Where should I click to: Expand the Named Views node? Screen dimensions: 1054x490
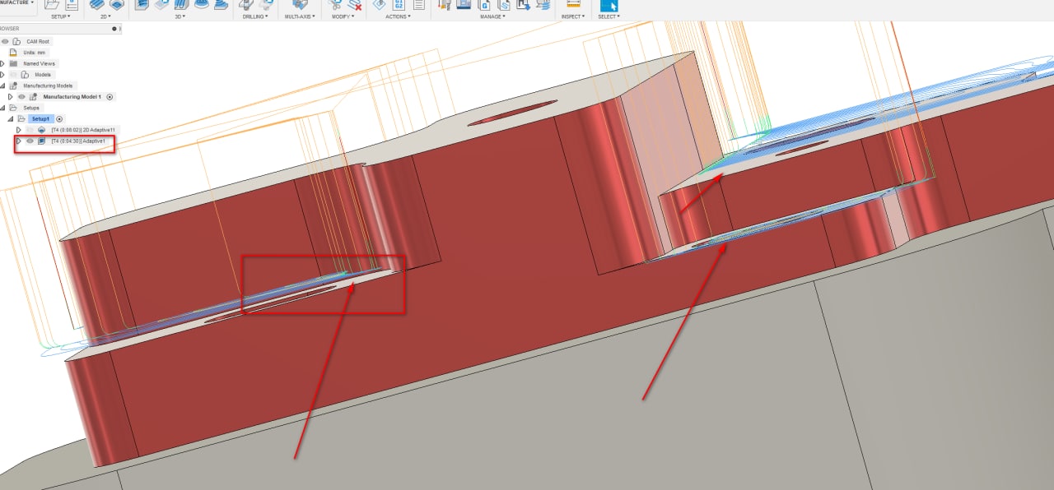point(2,63)
